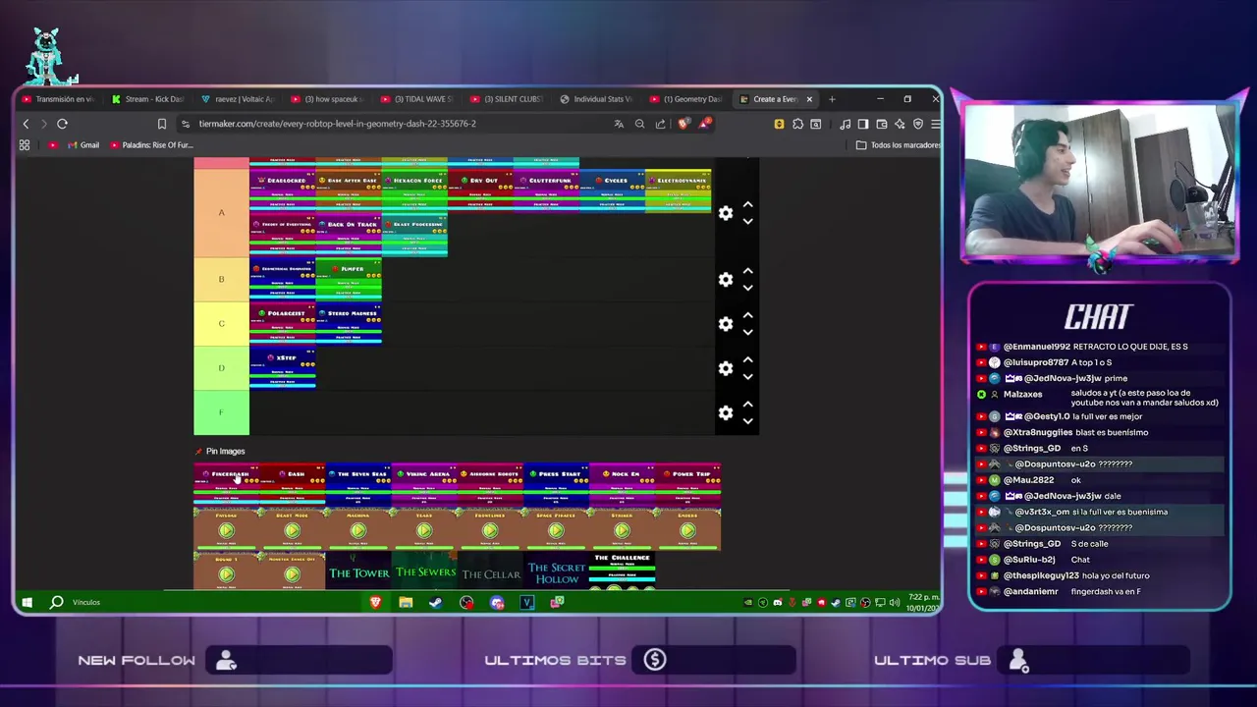This screenshot has height=707, width=1257.
Task: Open the page translate icon
Action: coord(619,124)
